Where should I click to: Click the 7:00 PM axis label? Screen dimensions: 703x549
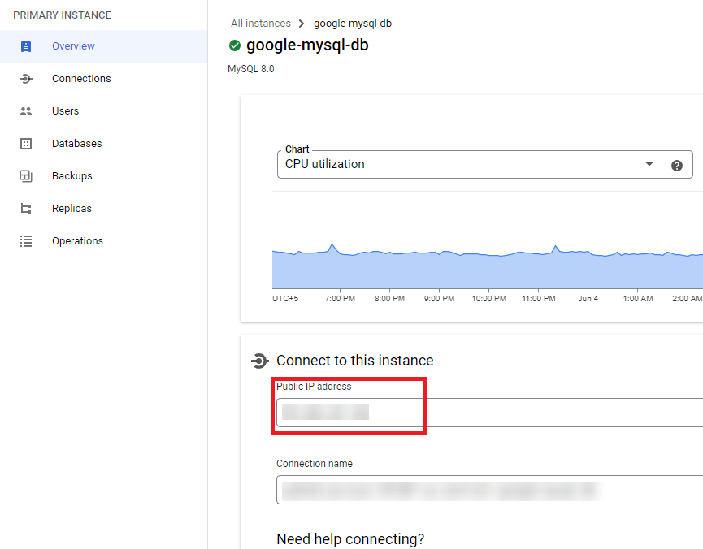pos(340,299)
